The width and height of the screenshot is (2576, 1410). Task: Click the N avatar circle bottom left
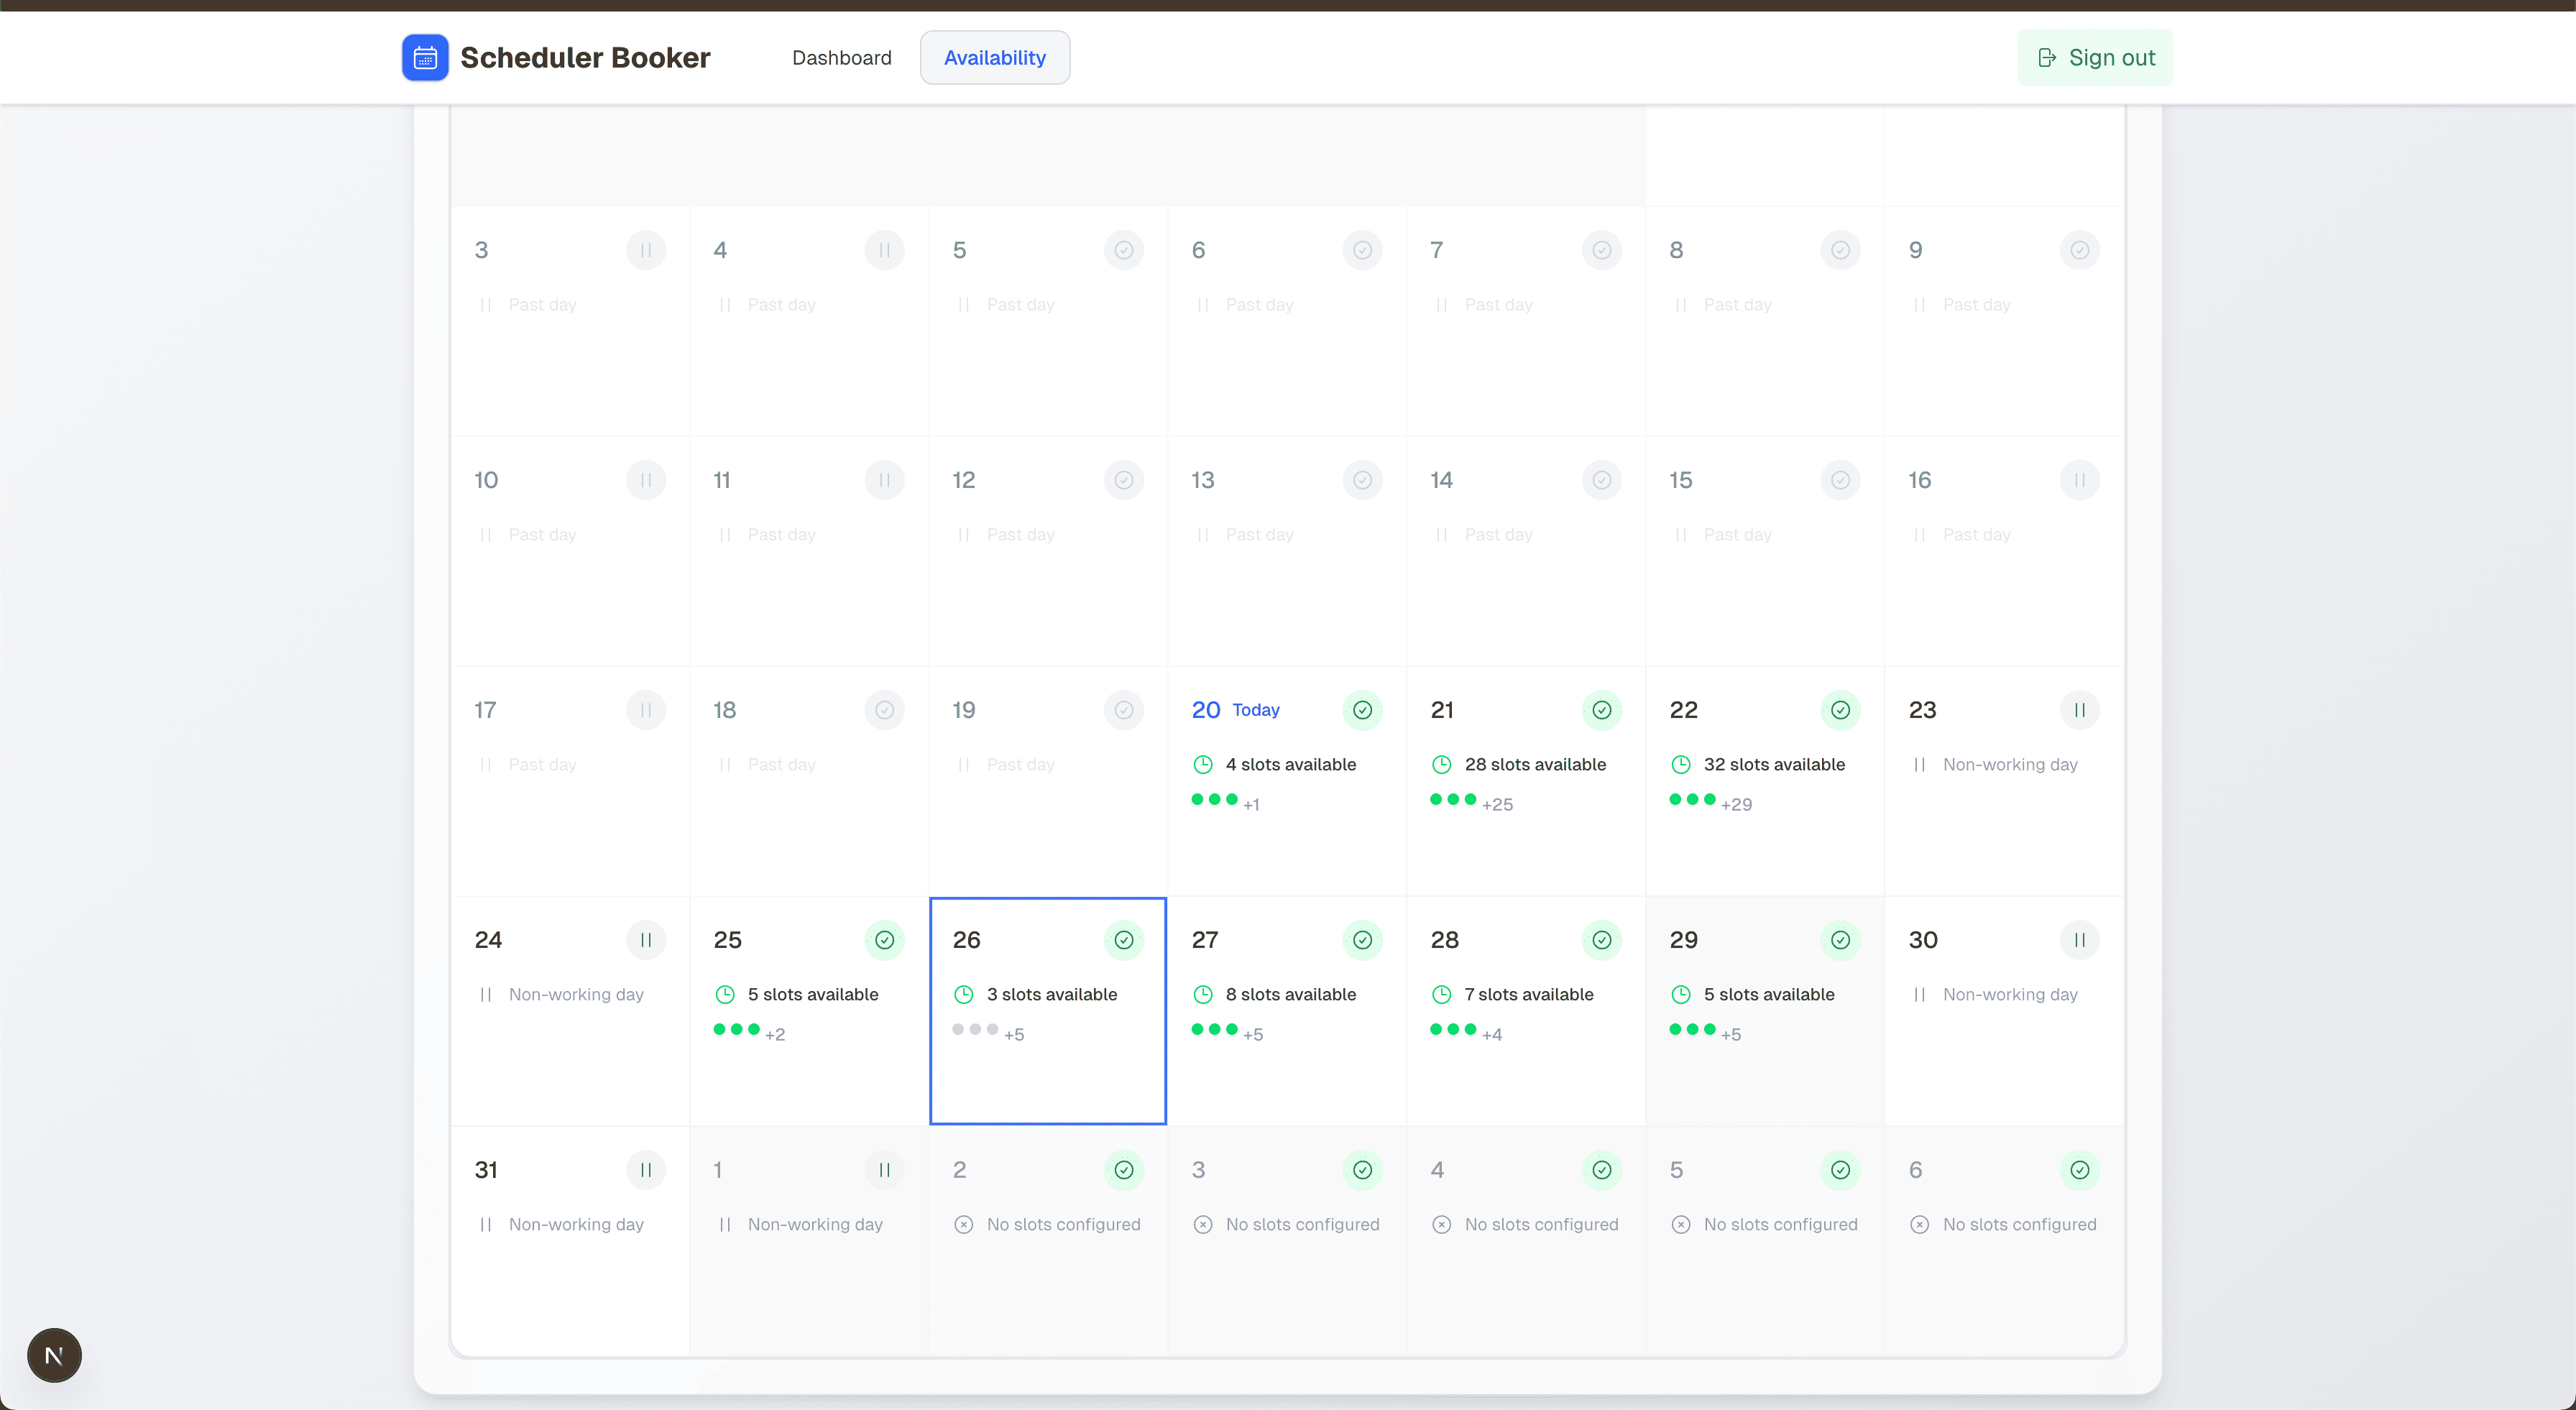54,1355
